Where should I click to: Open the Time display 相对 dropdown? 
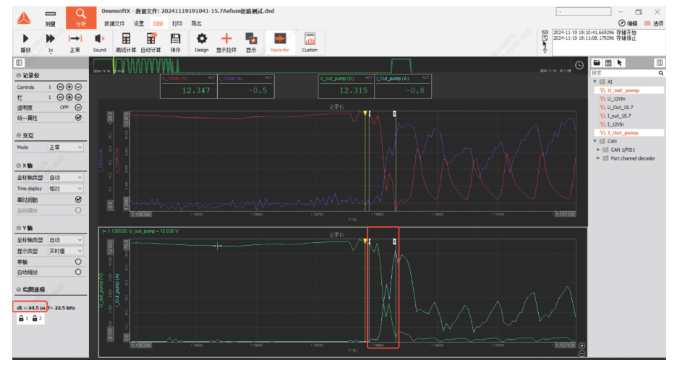pyautogui.click(x=65, y=189)
